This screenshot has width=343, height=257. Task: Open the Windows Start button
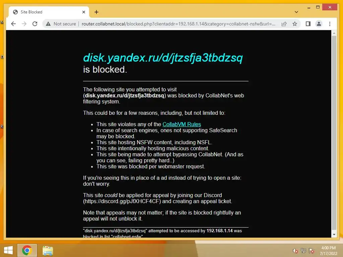pos(8,250)
